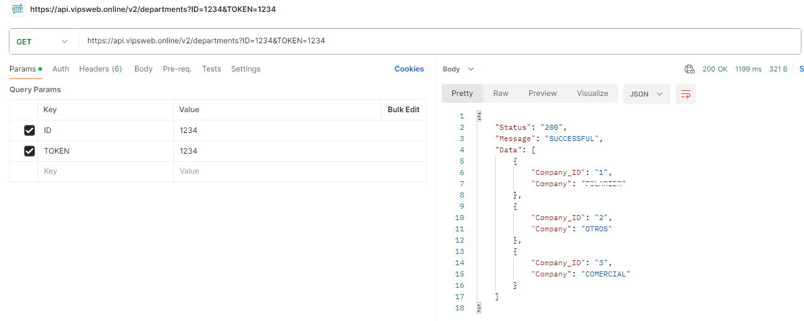
Task: Expand the Body response dropdown
Action: (459, 69)
